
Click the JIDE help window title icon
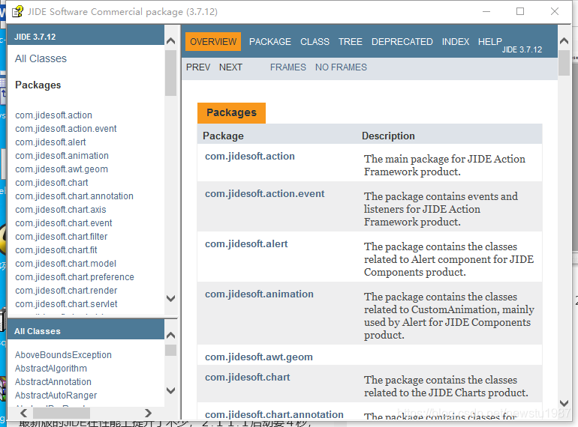coord(17,11)
